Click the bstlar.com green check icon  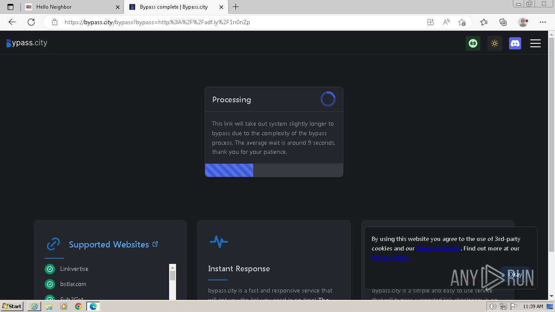(x=50, y=284)
